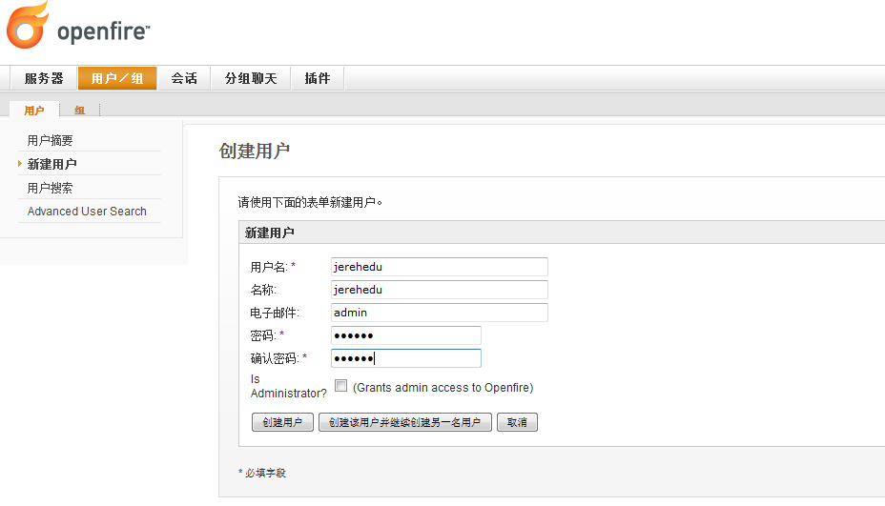This screenshot has width=885, height=506.
Task: Select the 用户/组 main tab
Action: click(x=117, y=78)
